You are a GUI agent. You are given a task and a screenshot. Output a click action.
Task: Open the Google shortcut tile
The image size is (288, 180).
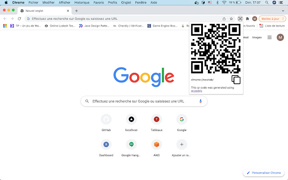pos(182,123)
